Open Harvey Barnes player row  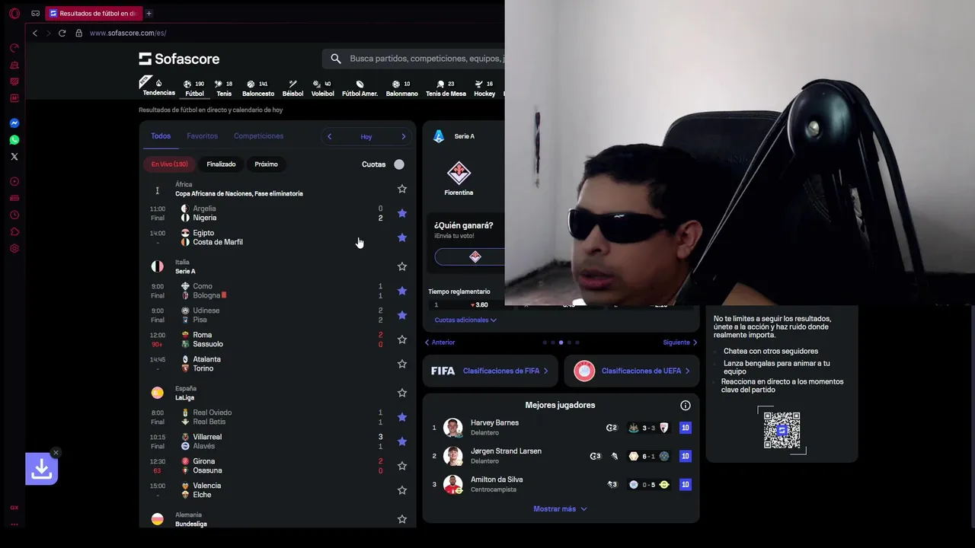(561, 428)
